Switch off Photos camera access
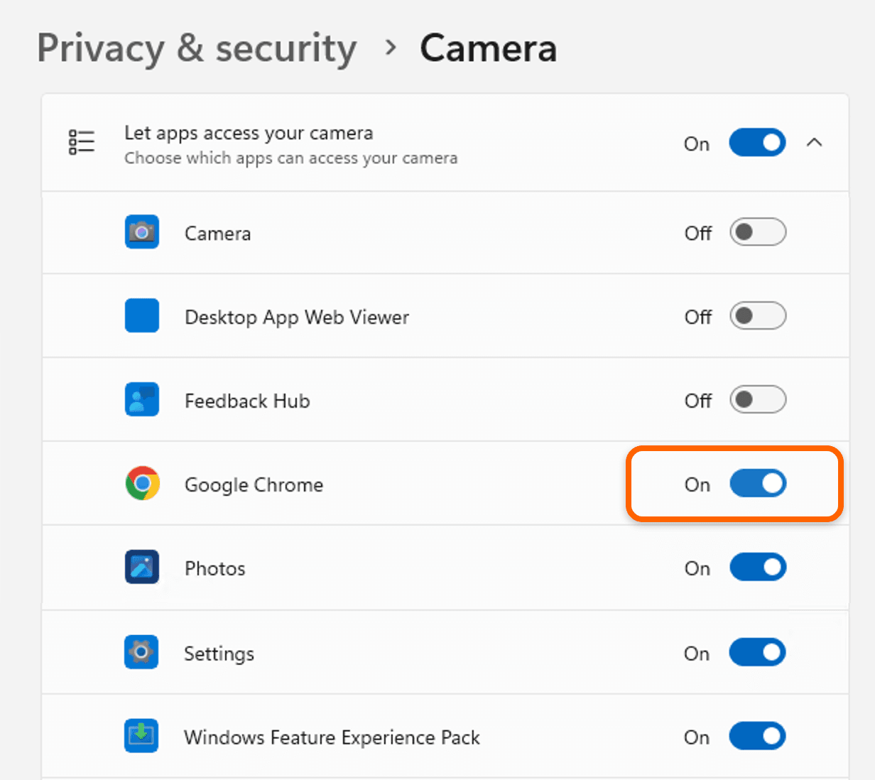Viewport: 875px width, 780px height. (x=758, y=568)
